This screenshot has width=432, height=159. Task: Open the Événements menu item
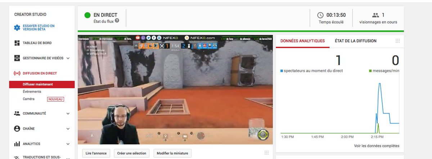click(32, 92)
